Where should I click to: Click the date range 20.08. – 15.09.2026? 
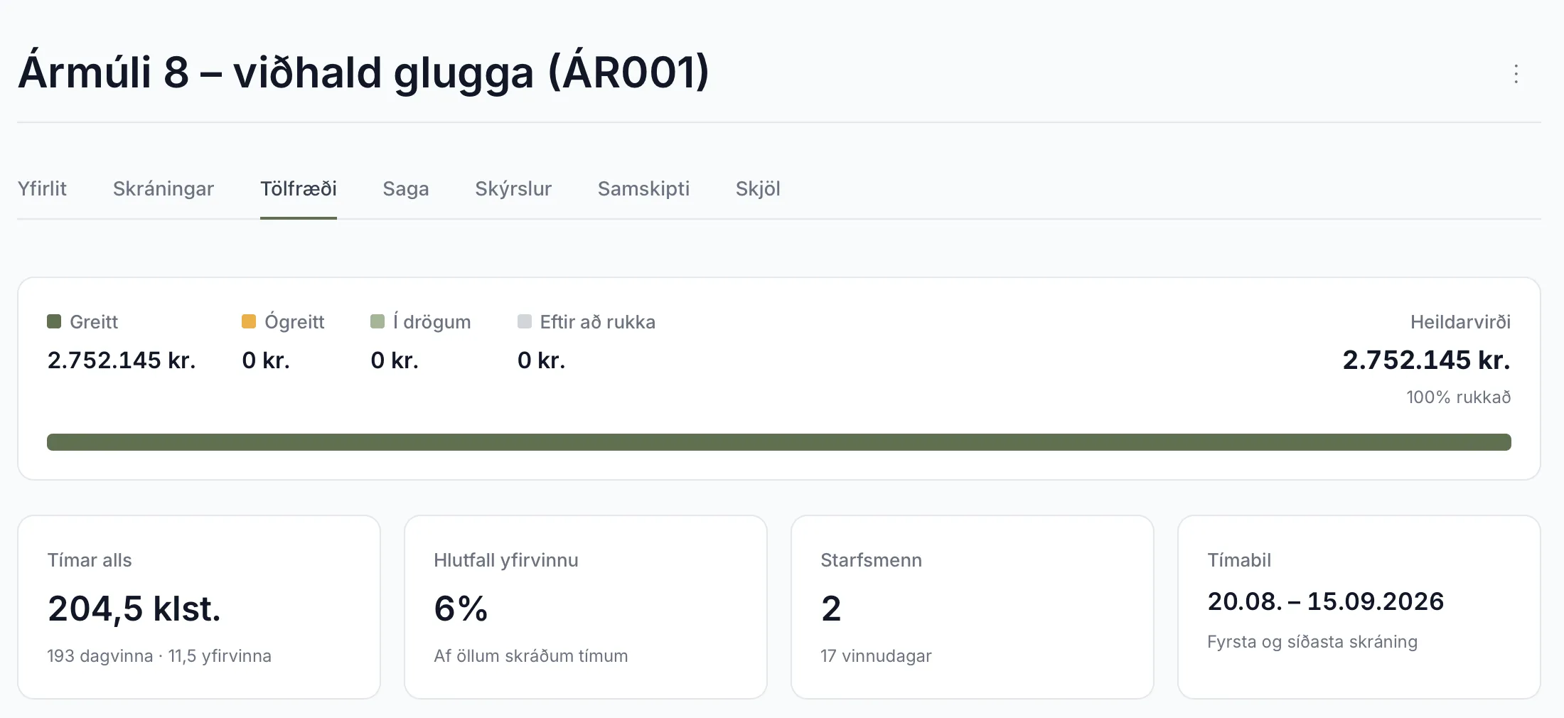point(1326,601)
